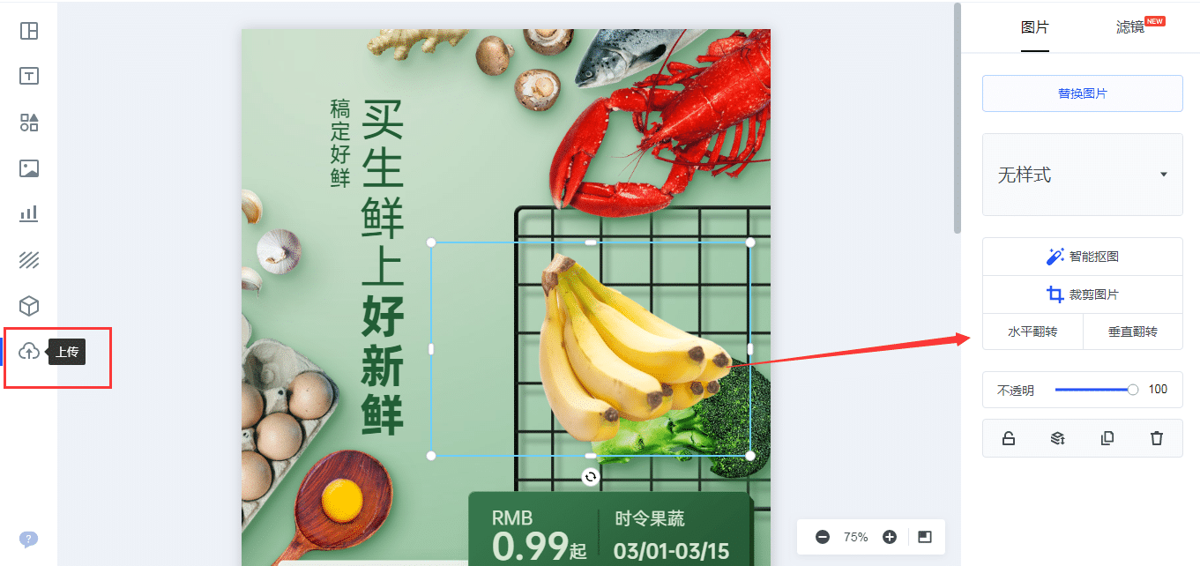Image resolution: width=1200 pixels, height=566 pixels.
Task: Click the 替换图片 button
Action: [x=1083, y=93]
